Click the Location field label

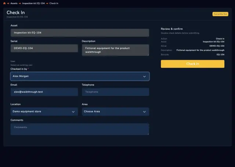pyautogui.click(x=15, y=104)
